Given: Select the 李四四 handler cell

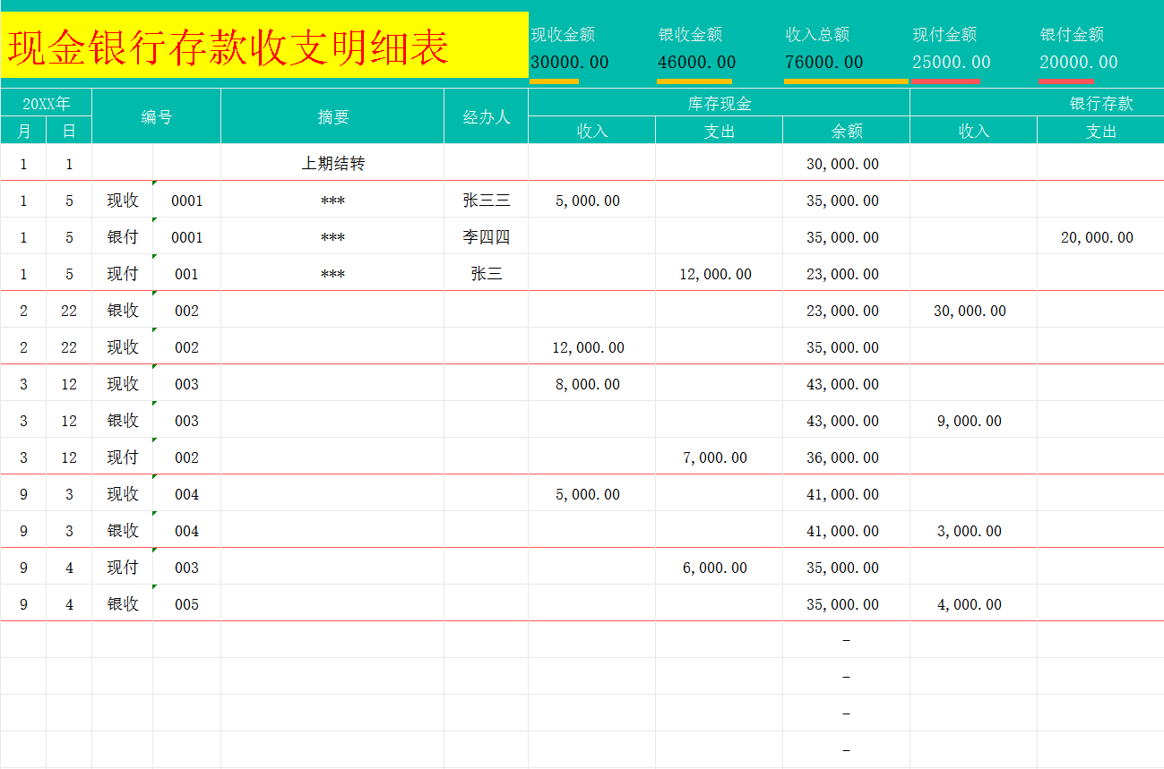Looking at the screenshot, I should click(486, 237).
